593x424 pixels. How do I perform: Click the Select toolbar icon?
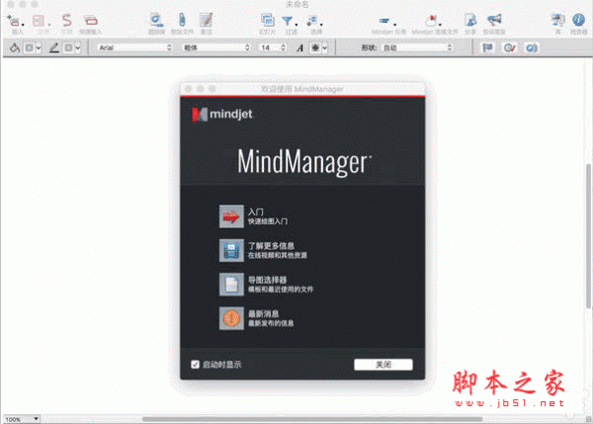pos(312,21)
